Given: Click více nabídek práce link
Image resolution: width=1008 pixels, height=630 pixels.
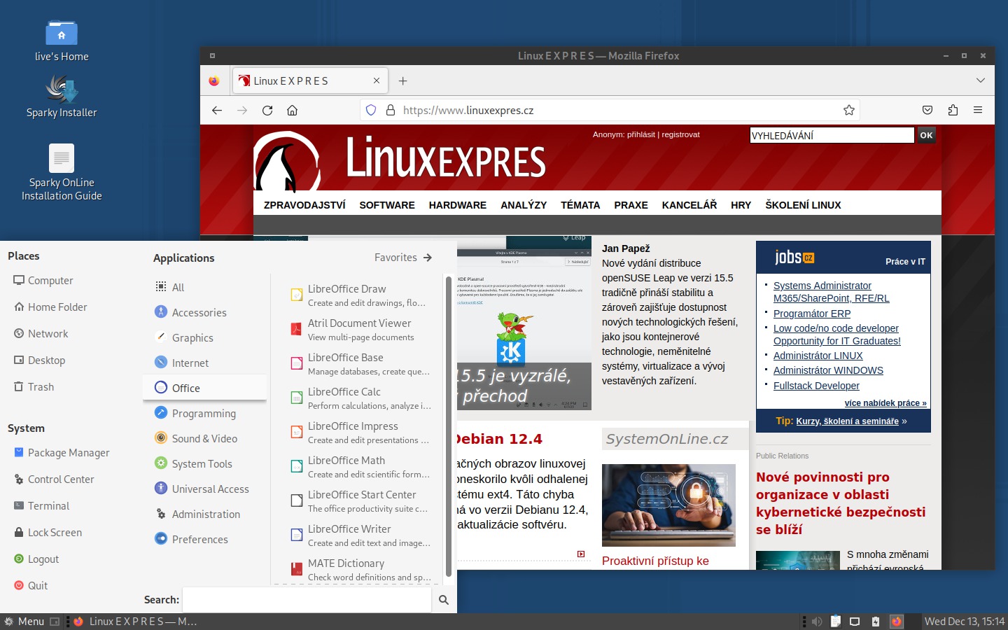Looking at the screenshot, I should [885, 403].
